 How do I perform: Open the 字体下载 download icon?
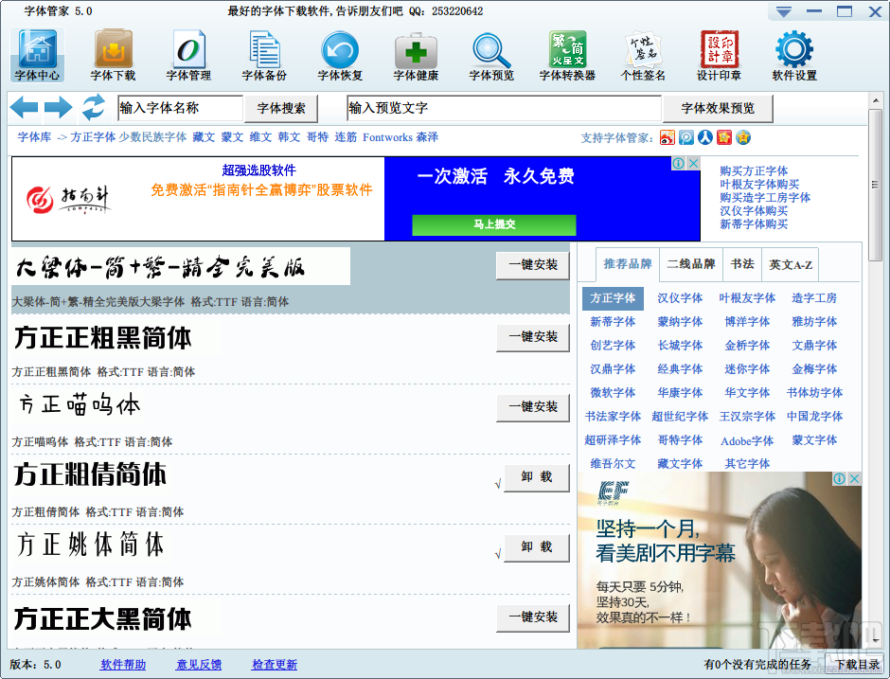click(112, 47)
